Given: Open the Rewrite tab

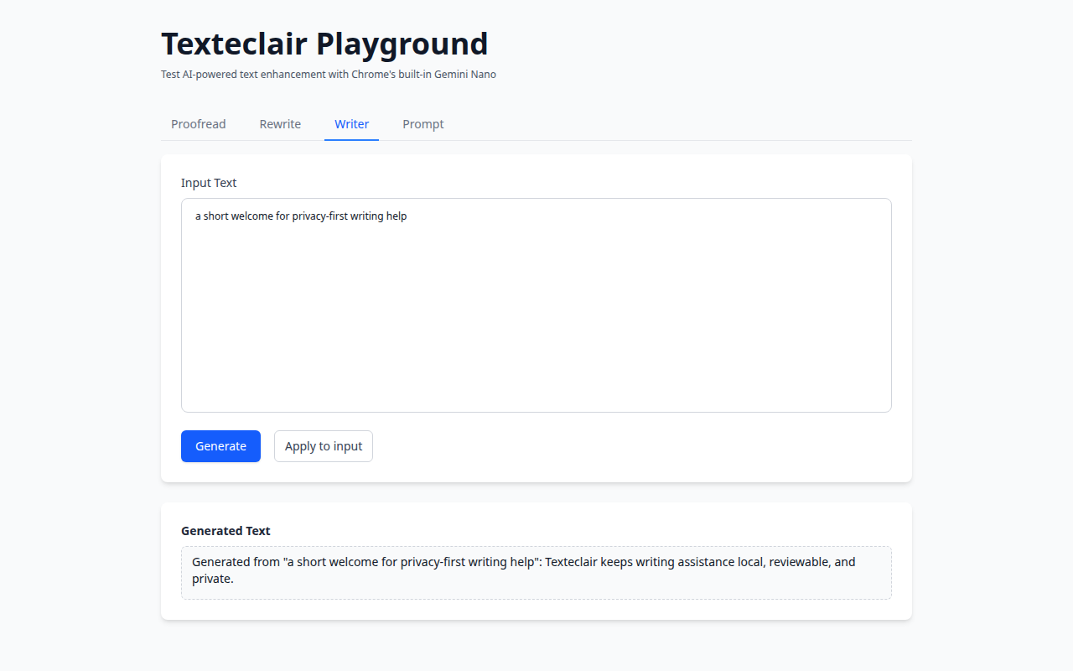Looking at the screenshot, I should tap(280, 124).
